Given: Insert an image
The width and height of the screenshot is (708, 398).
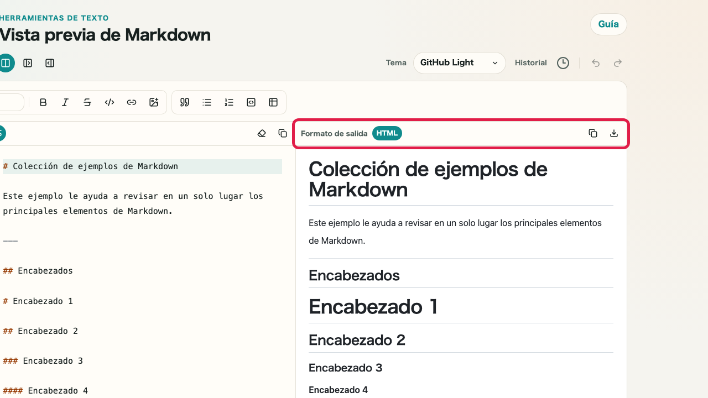Looking at the screenshot, I should [x=154, y=102].
